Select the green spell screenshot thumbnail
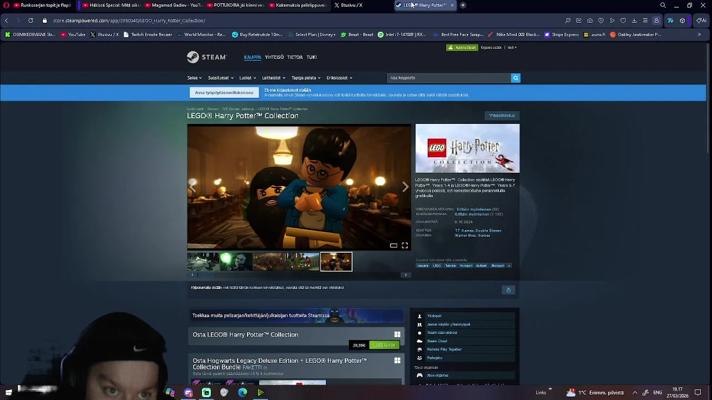The height and width of the screenshot is (400, 712). tap(236, 262)
